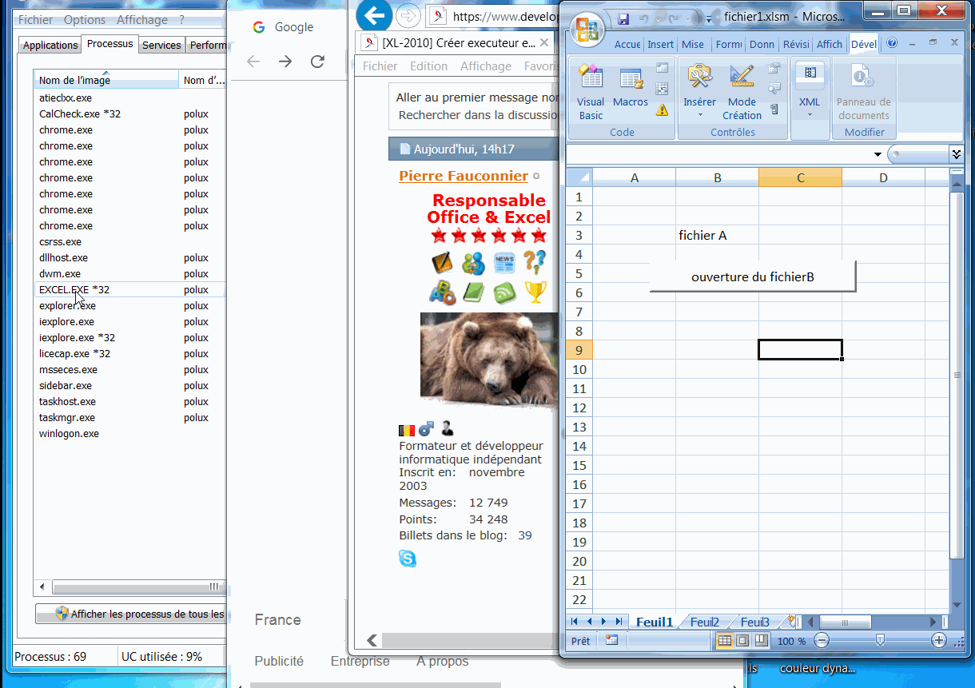Switch to Page Break Preview in Excel's status bar
Image resolution: width=975 pixels, height=688 pixels.
(x=761, y=640)
